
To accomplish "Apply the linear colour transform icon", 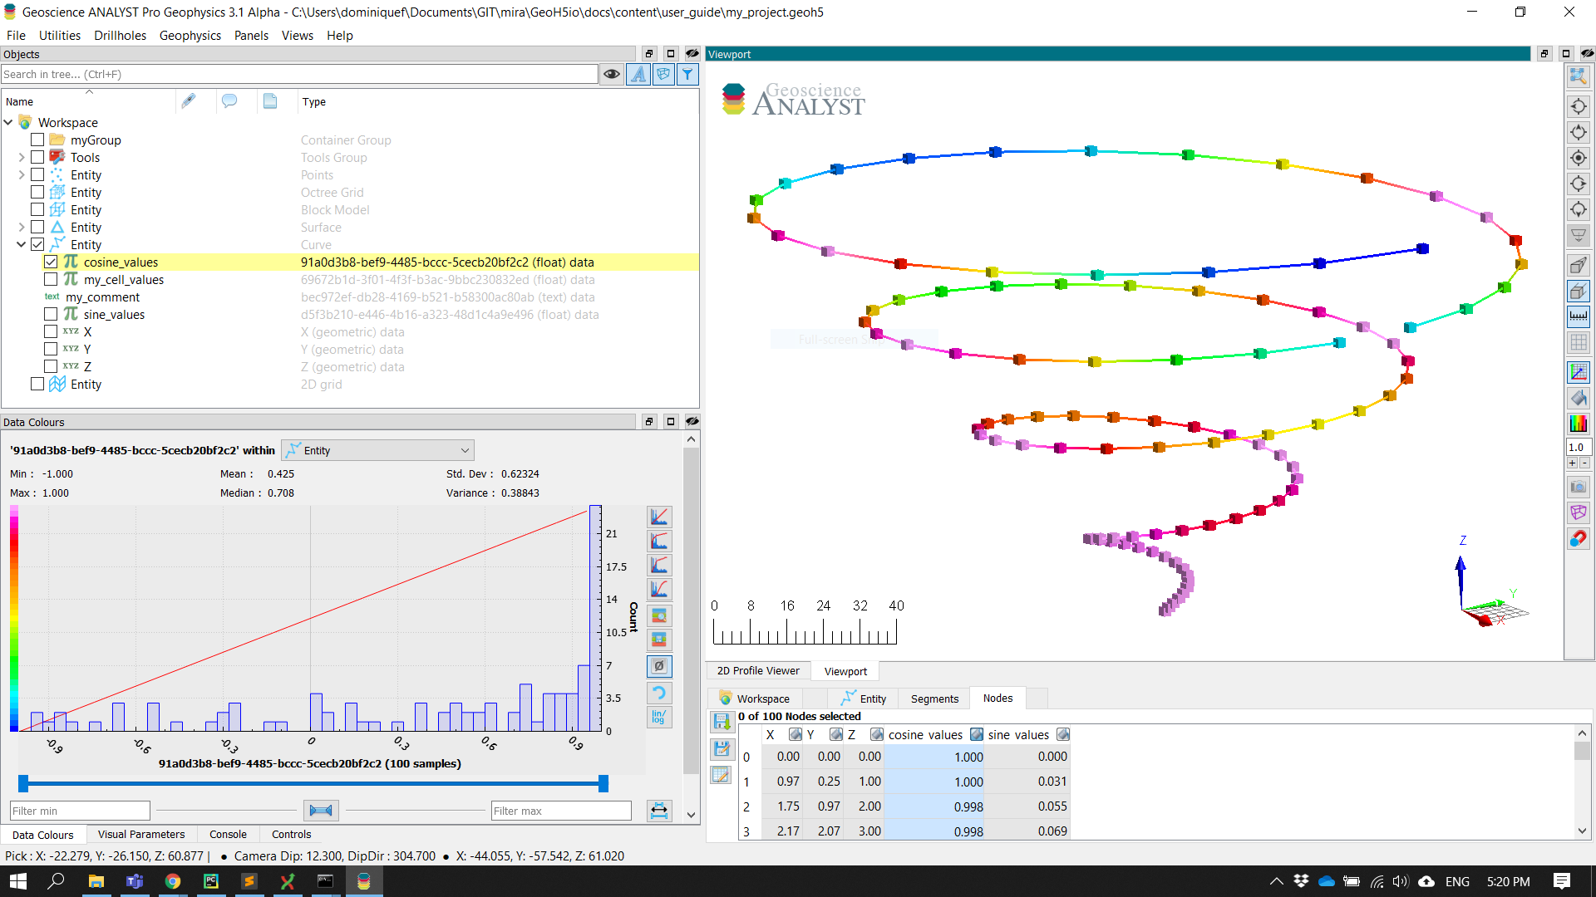I will pos(659,517).
